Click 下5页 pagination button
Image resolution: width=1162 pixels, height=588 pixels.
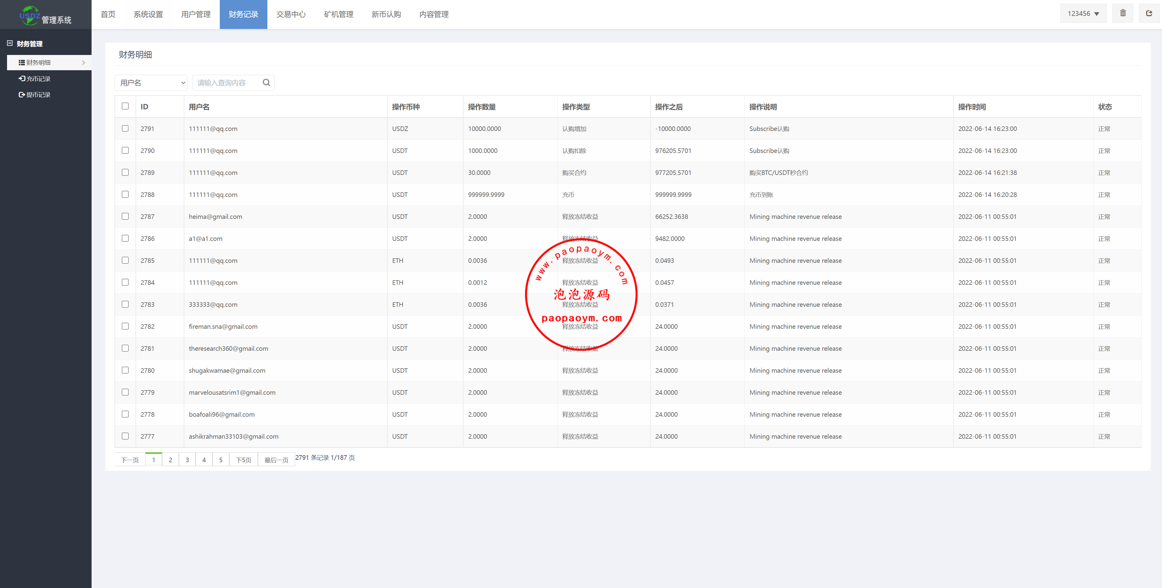point(244,460)
